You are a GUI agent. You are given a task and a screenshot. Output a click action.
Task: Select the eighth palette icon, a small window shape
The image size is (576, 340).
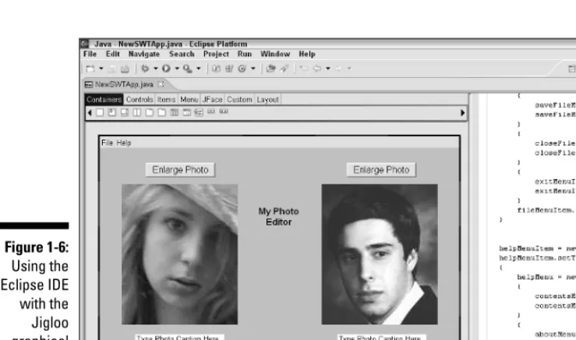pos(187,113)
